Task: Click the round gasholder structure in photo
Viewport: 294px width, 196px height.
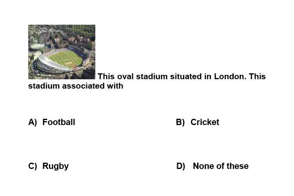Action: point(37,46)
